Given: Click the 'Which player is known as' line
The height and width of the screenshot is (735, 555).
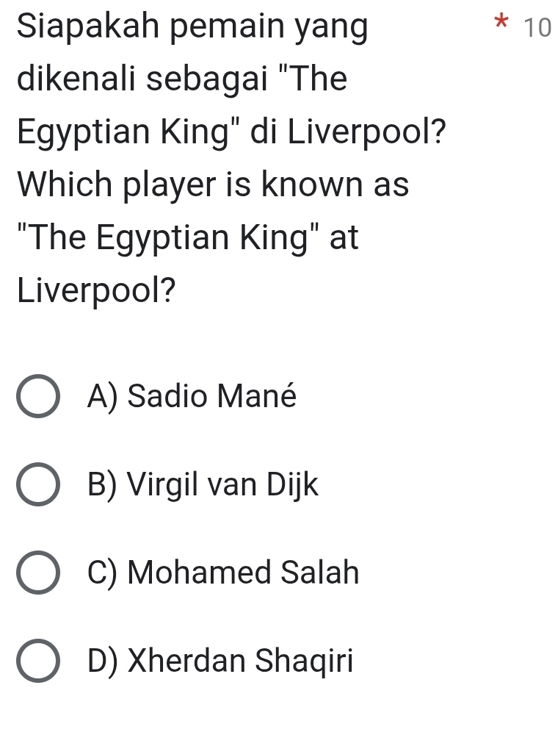Looking at the screenshot, I should tap(213, 185).
